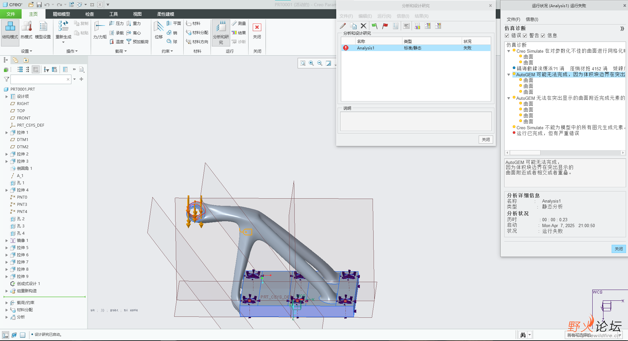Open 信息(I) menu in run status window
The image size is (628, 341).
(532, 19)
